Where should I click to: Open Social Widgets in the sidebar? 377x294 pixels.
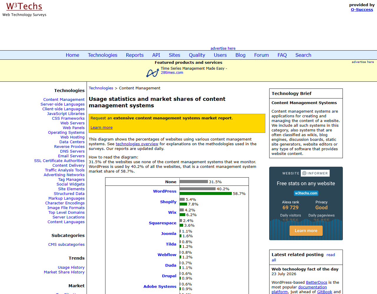(70, 184)
